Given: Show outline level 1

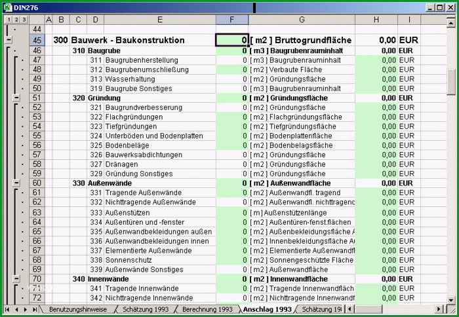Looking at the screenshot, I should click(9, 20).
